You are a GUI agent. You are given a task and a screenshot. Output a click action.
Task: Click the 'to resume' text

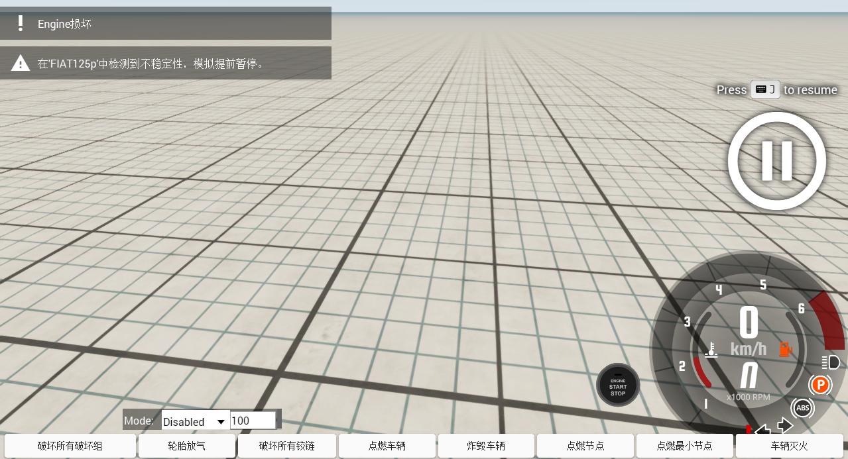[x=810, y=90]
